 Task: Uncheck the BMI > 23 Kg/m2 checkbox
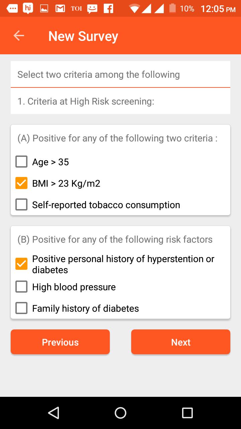click(x=21, y=183)
